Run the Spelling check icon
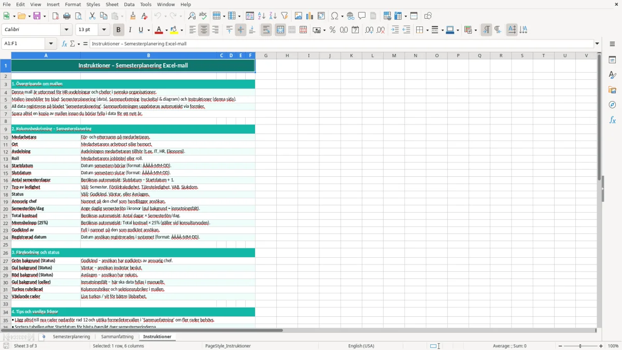 tap(203, 16)
